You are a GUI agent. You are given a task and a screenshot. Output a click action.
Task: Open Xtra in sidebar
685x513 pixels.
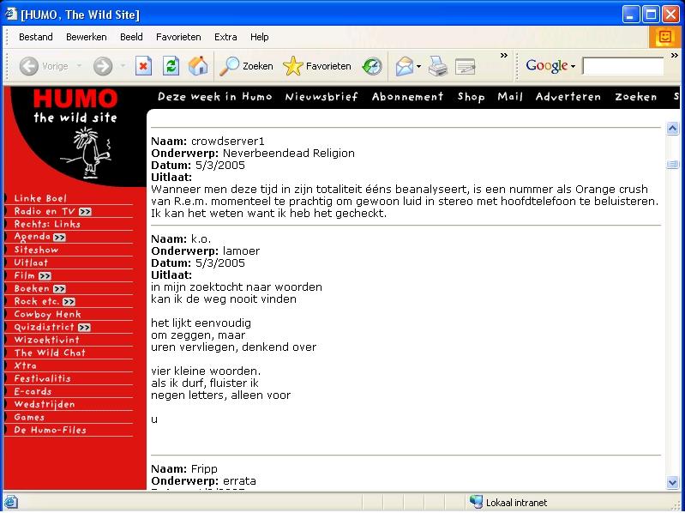pos(26,366)
